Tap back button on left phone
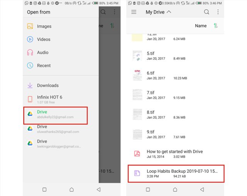This screenshot has height=196, width=247. 99,189
